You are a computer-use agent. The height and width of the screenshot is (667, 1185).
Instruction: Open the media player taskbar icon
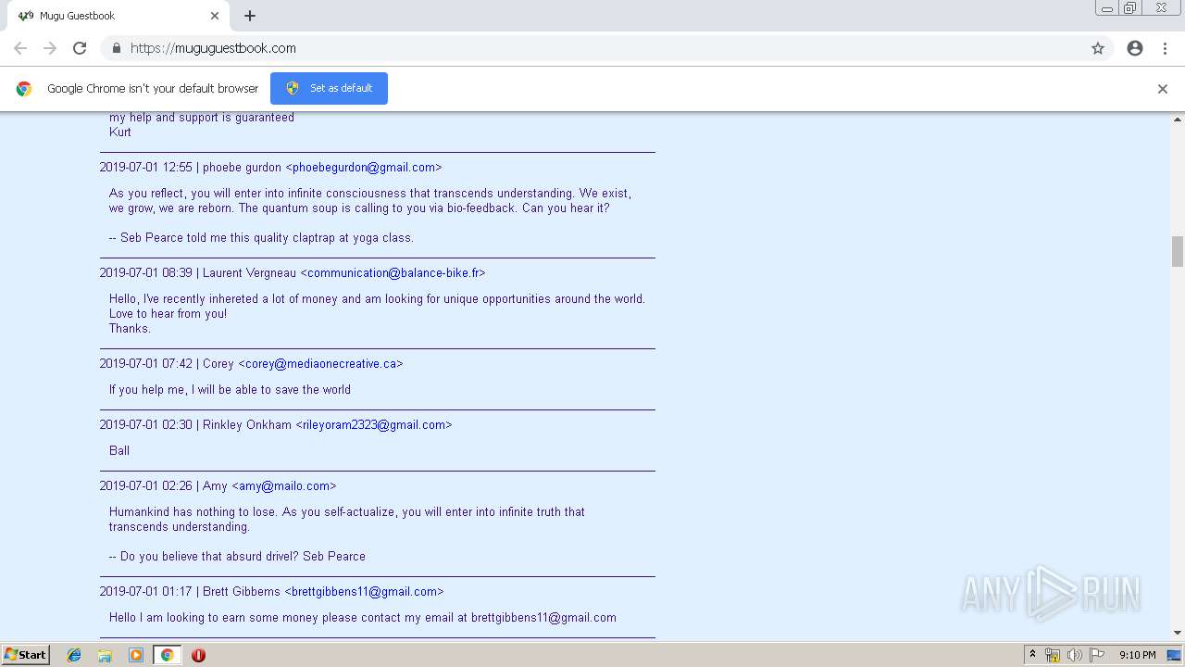pos(136,655)
